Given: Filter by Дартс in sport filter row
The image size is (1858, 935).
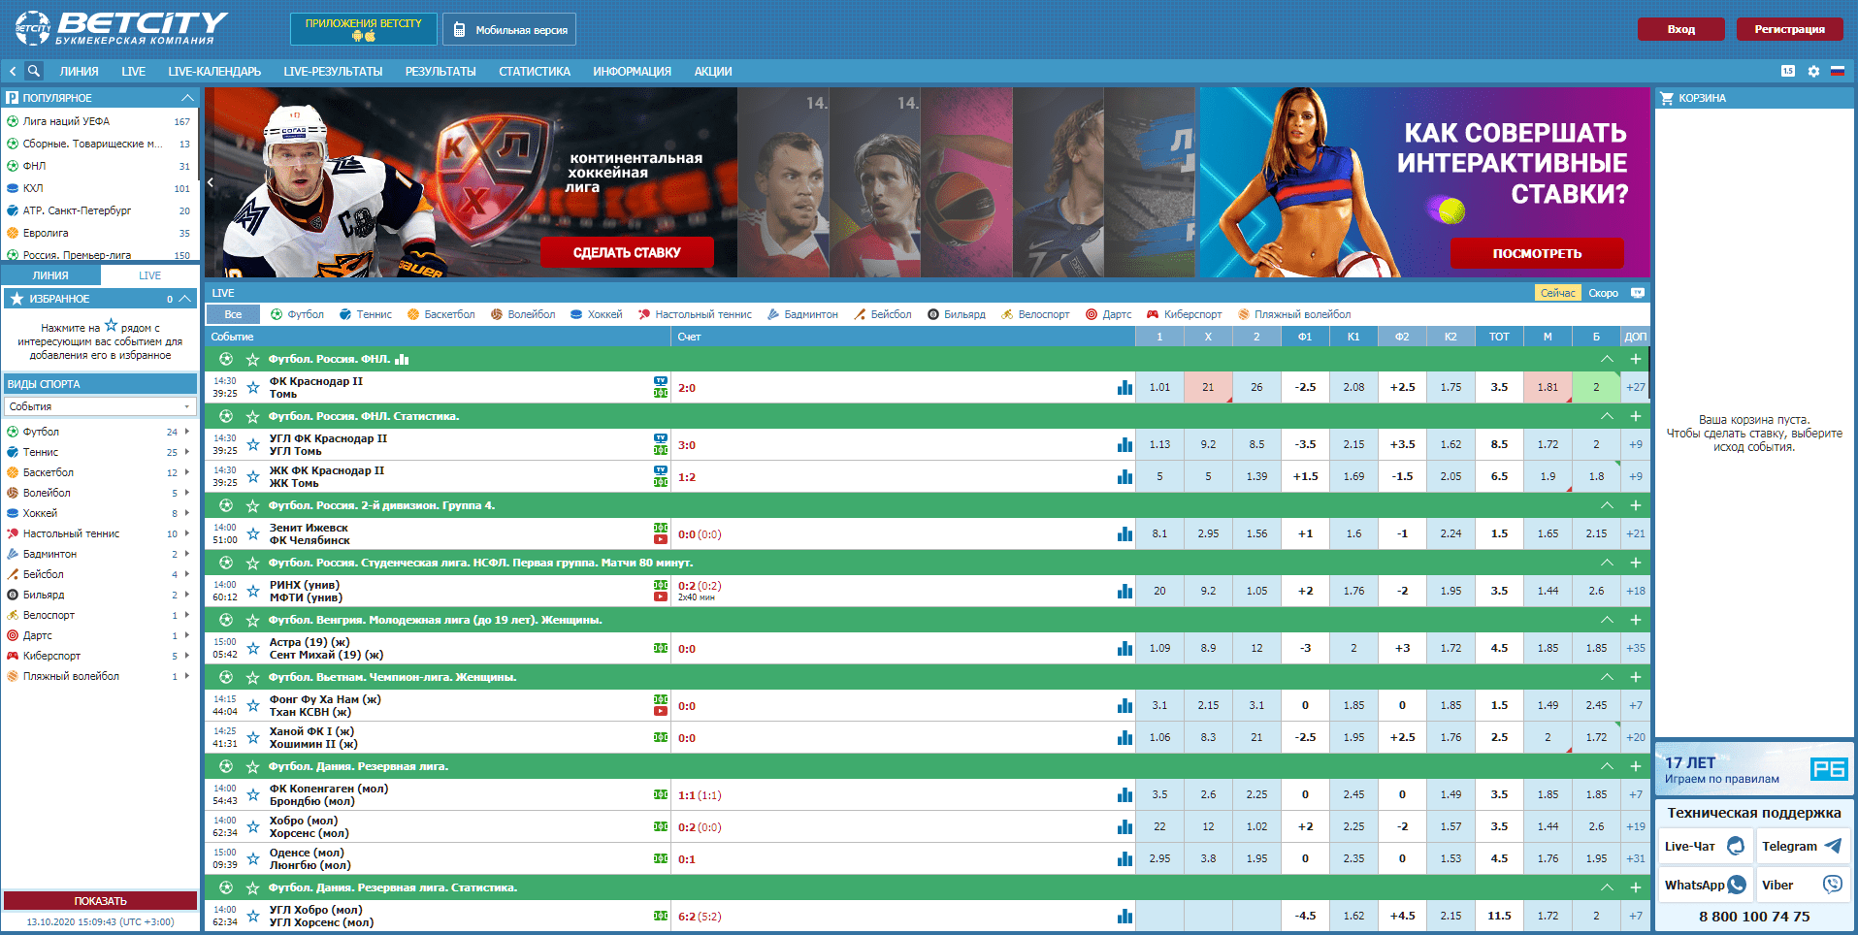Looking at the screenshot, I should [x=1108, y=314].
